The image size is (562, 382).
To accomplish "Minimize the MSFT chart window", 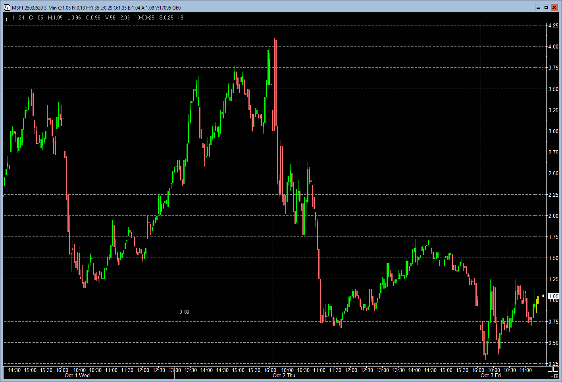I will [539, 8].
